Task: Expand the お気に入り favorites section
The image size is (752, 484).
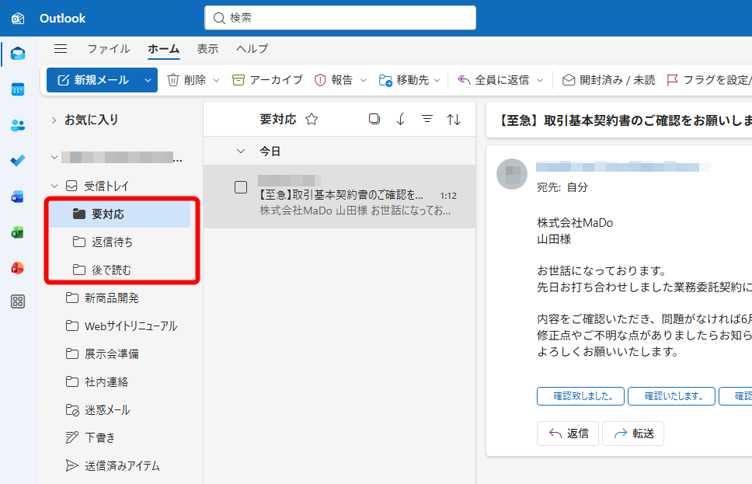Action: click(x=54, y=120)
